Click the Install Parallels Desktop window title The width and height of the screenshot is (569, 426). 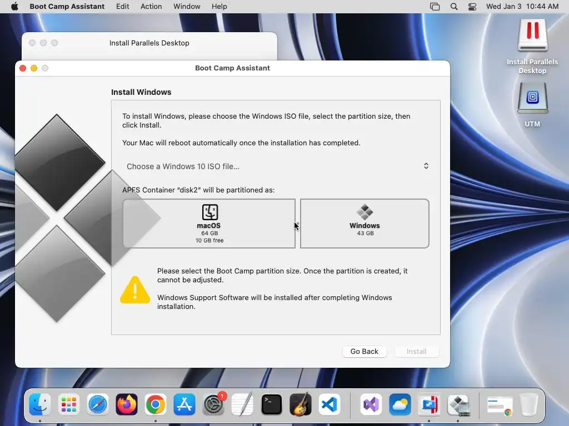coord(149,43)
